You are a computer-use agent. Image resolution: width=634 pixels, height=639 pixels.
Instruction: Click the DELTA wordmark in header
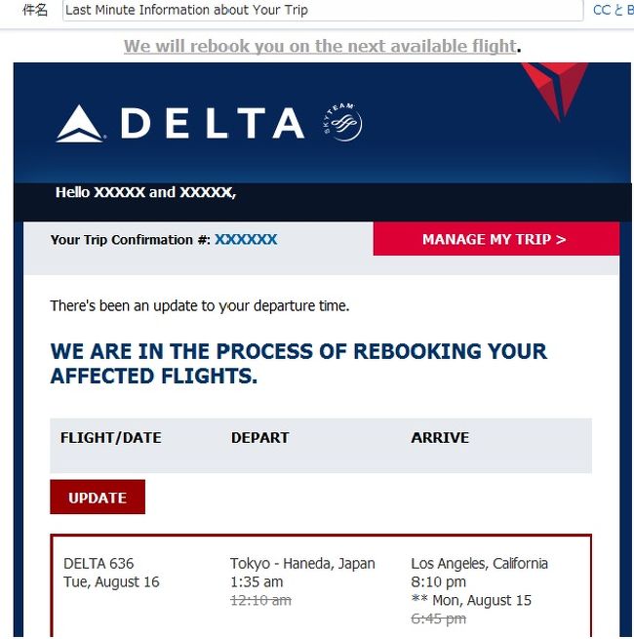[x=213, y=123]
